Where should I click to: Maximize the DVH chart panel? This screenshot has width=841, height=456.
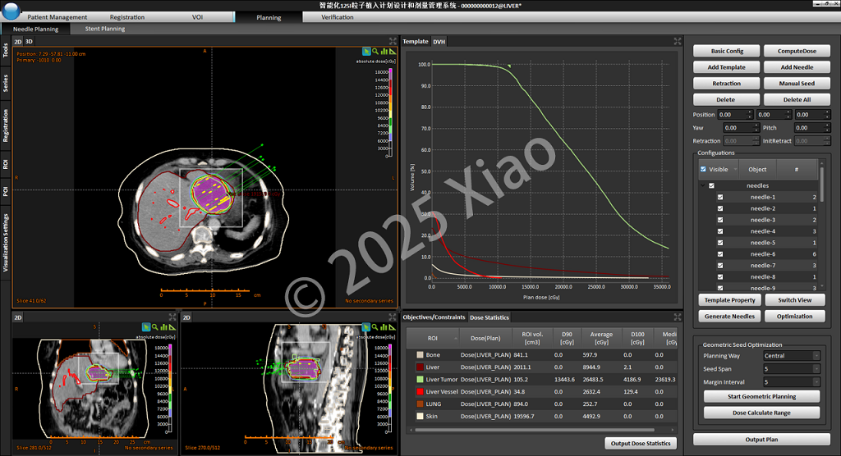(678, 41)
